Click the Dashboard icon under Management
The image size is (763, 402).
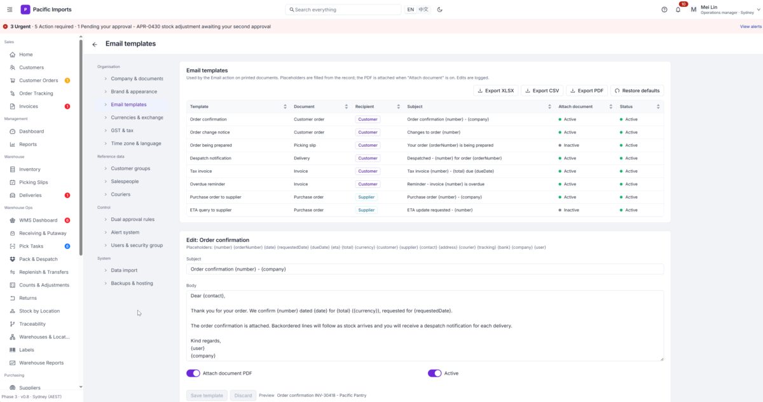point(13,131)
